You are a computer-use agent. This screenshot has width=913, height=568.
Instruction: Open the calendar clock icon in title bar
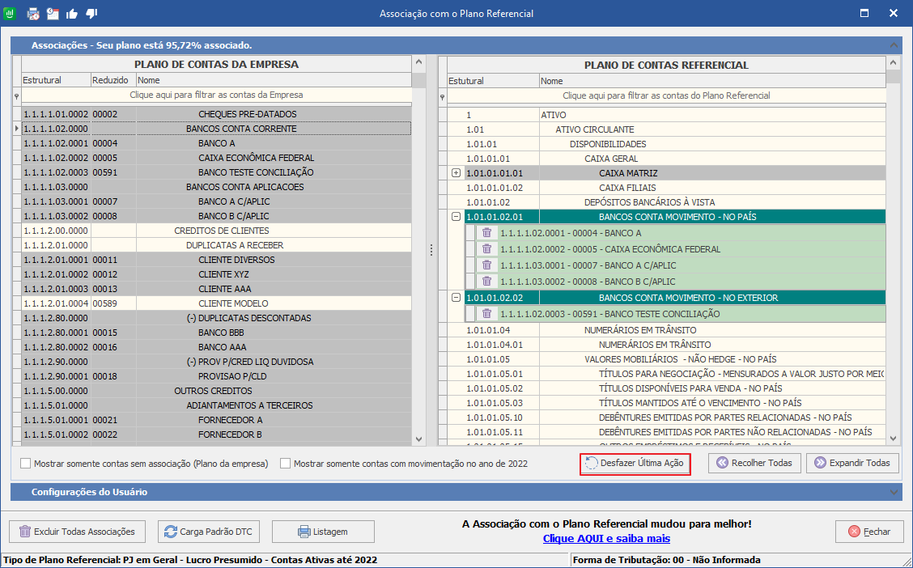coord(53,13)
